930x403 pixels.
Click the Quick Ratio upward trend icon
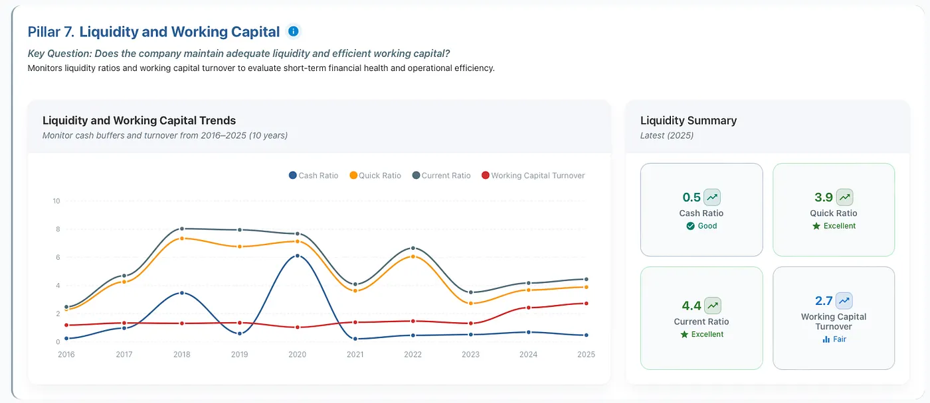point(844,197)
